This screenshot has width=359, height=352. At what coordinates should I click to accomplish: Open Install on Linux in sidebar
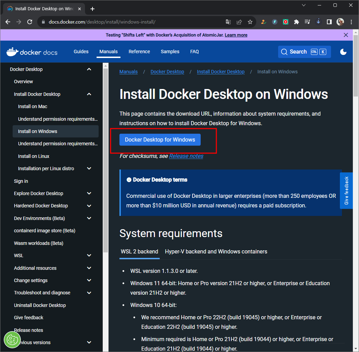coord(34,156)
